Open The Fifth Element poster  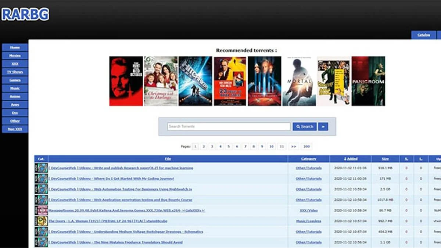265,81
